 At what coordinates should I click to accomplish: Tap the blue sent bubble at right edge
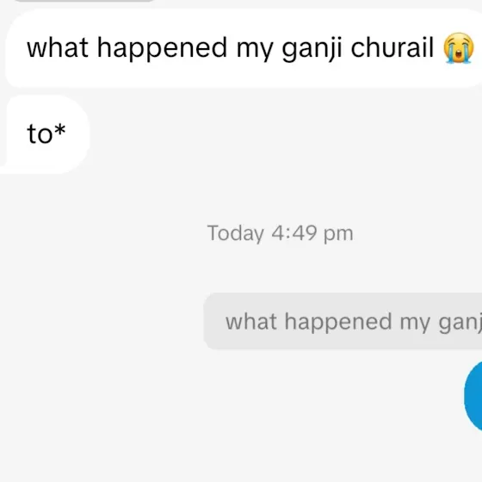click(x=473, y=397)
